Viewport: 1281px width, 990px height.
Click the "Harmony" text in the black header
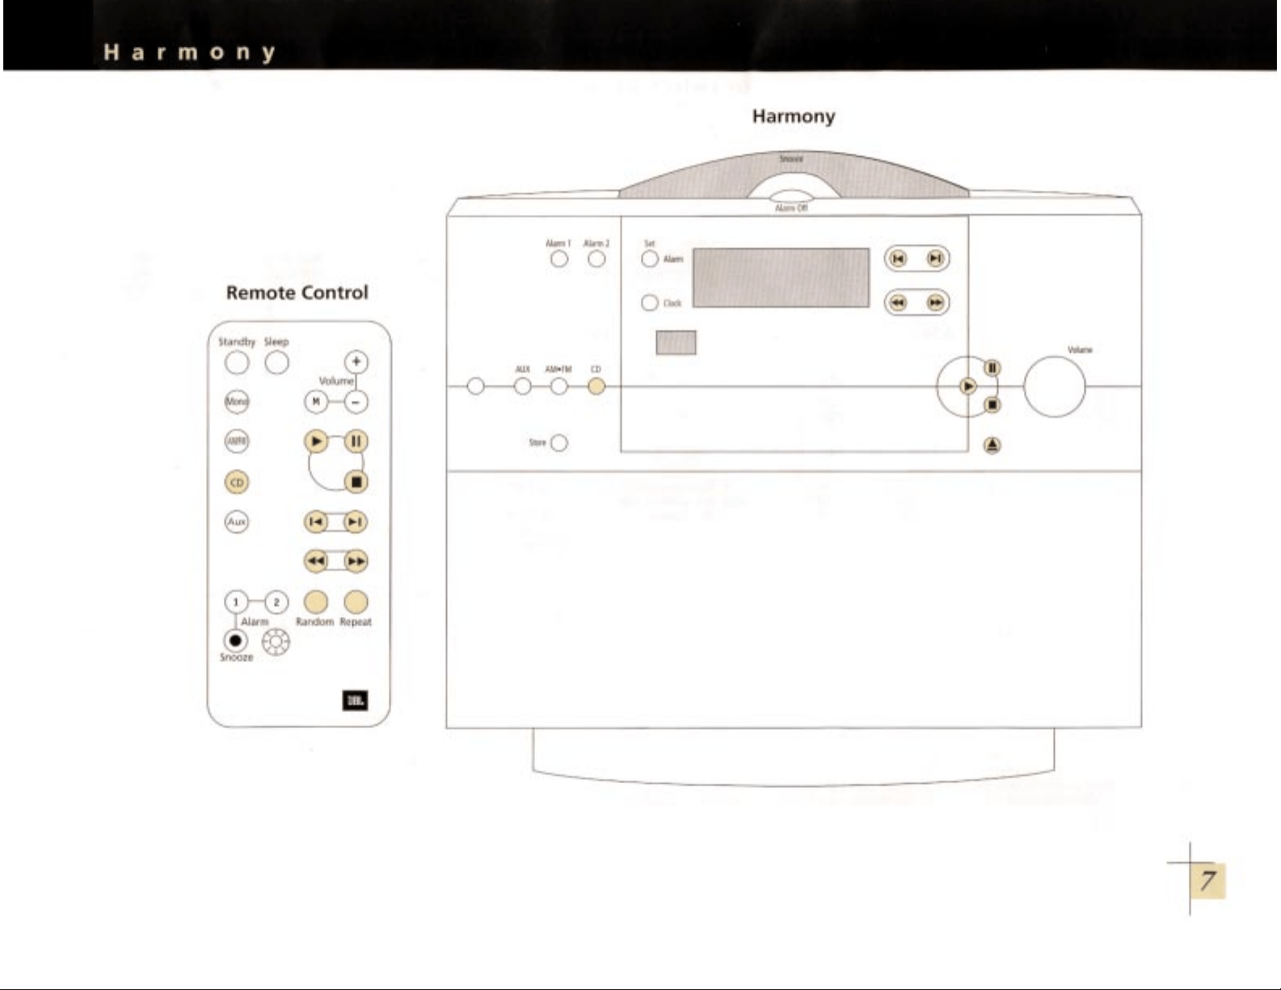tap(190, 53)
